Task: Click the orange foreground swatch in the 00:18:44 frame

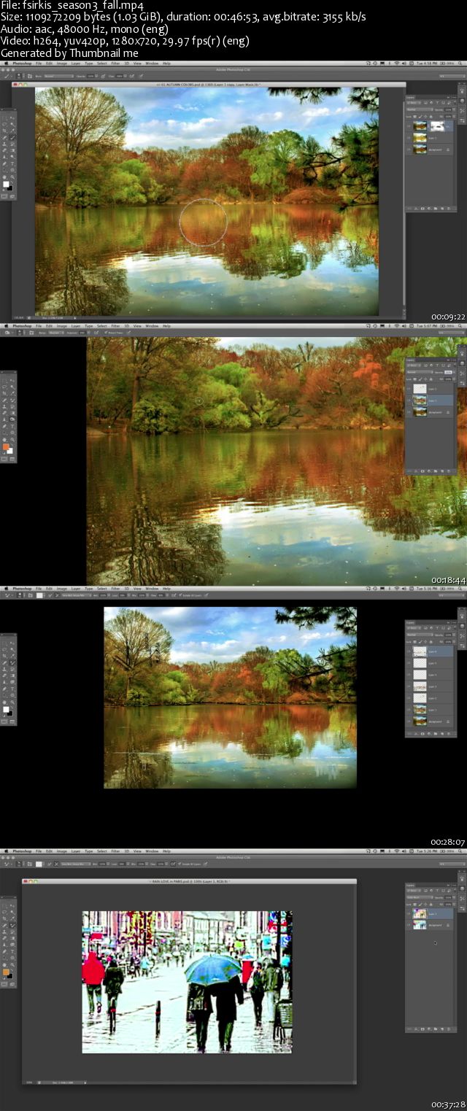Action: click(x=5, y=447)
